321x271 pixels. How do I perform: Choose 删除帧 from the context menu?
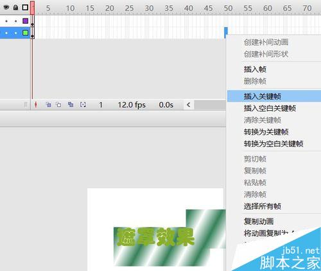coord(255,81)
